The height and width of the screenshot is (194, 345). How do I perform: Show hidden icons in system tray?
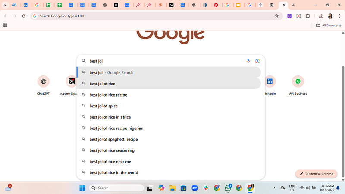click(274, 188)
